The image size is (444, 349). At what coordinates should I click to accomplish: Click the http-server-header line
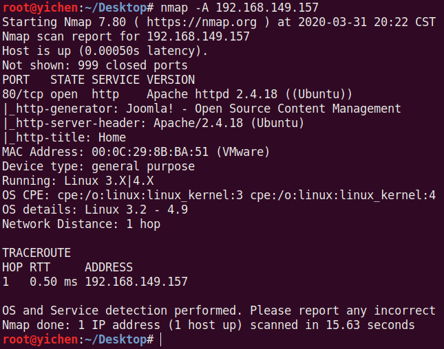click(154, 123)
